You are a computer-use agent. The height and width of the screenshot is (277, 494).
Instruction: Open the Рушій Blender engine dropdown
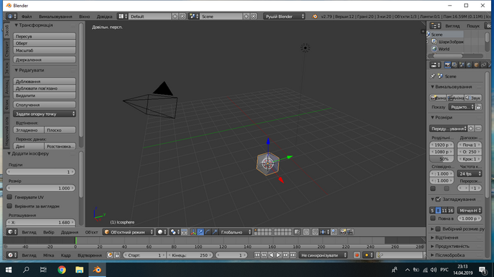click(284, 17)
